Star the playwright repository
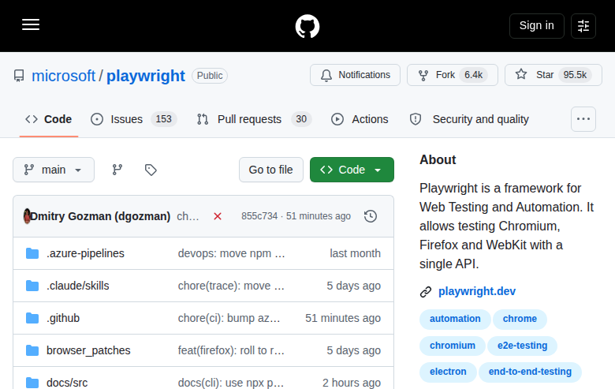The width and height of the screenshot is (615, 389). pyautogui.click(x=553, y=75)
